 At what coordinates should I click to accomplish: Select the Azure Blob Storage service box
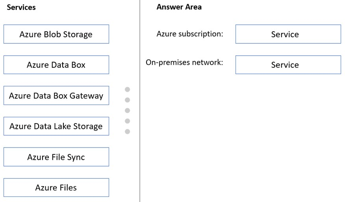coord(56,34)
